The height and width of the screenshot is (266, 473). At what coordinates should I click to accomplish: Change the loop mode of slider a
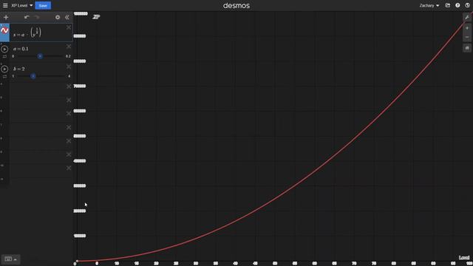[4, 56]
